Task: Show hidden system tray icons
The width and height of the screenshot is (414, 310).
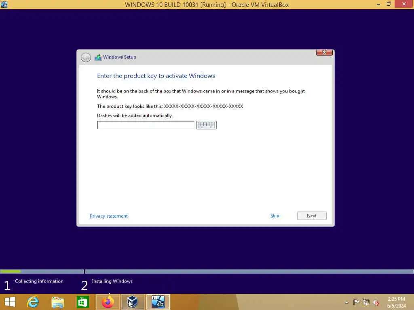Action: pyautogui.click(x=346, y=302)
